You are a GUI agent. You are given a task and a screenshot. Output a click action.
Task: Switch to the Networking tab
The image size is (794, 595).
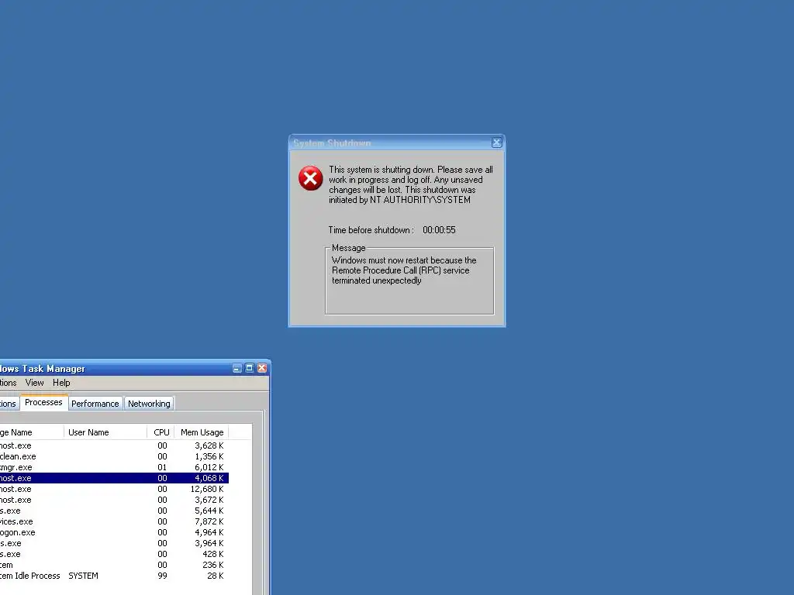tap(149, 404)
